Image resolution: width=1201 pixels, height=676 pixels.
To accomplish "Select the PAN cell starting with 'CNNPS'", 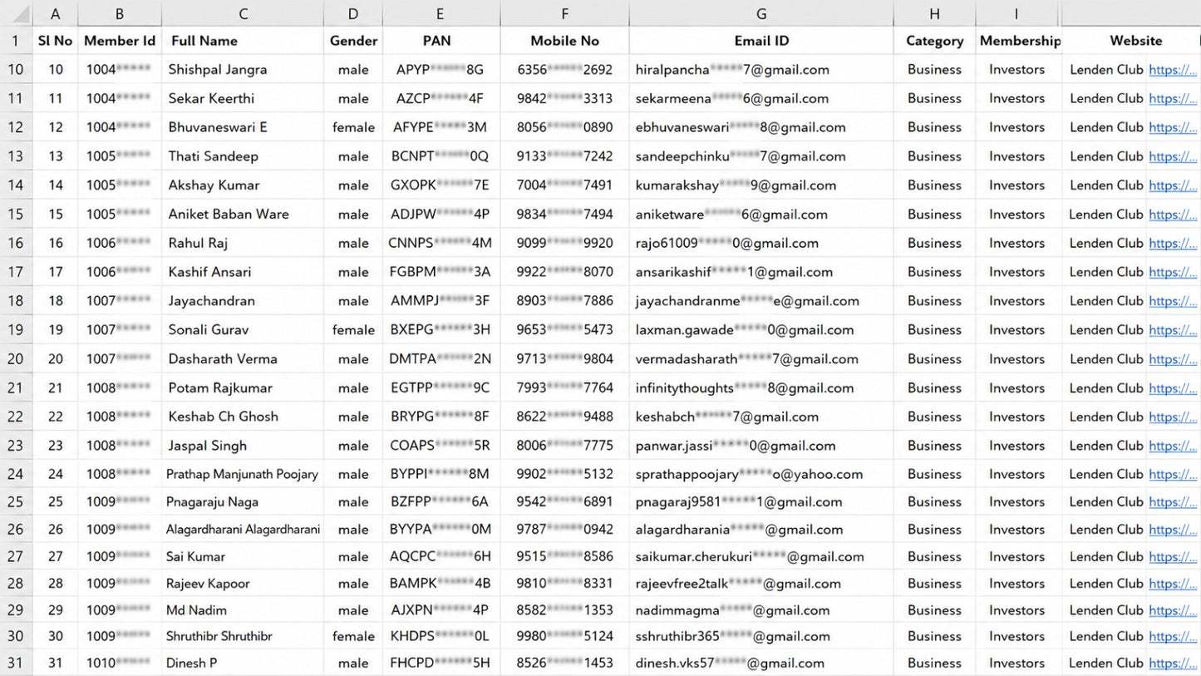I will click(441, 243).
